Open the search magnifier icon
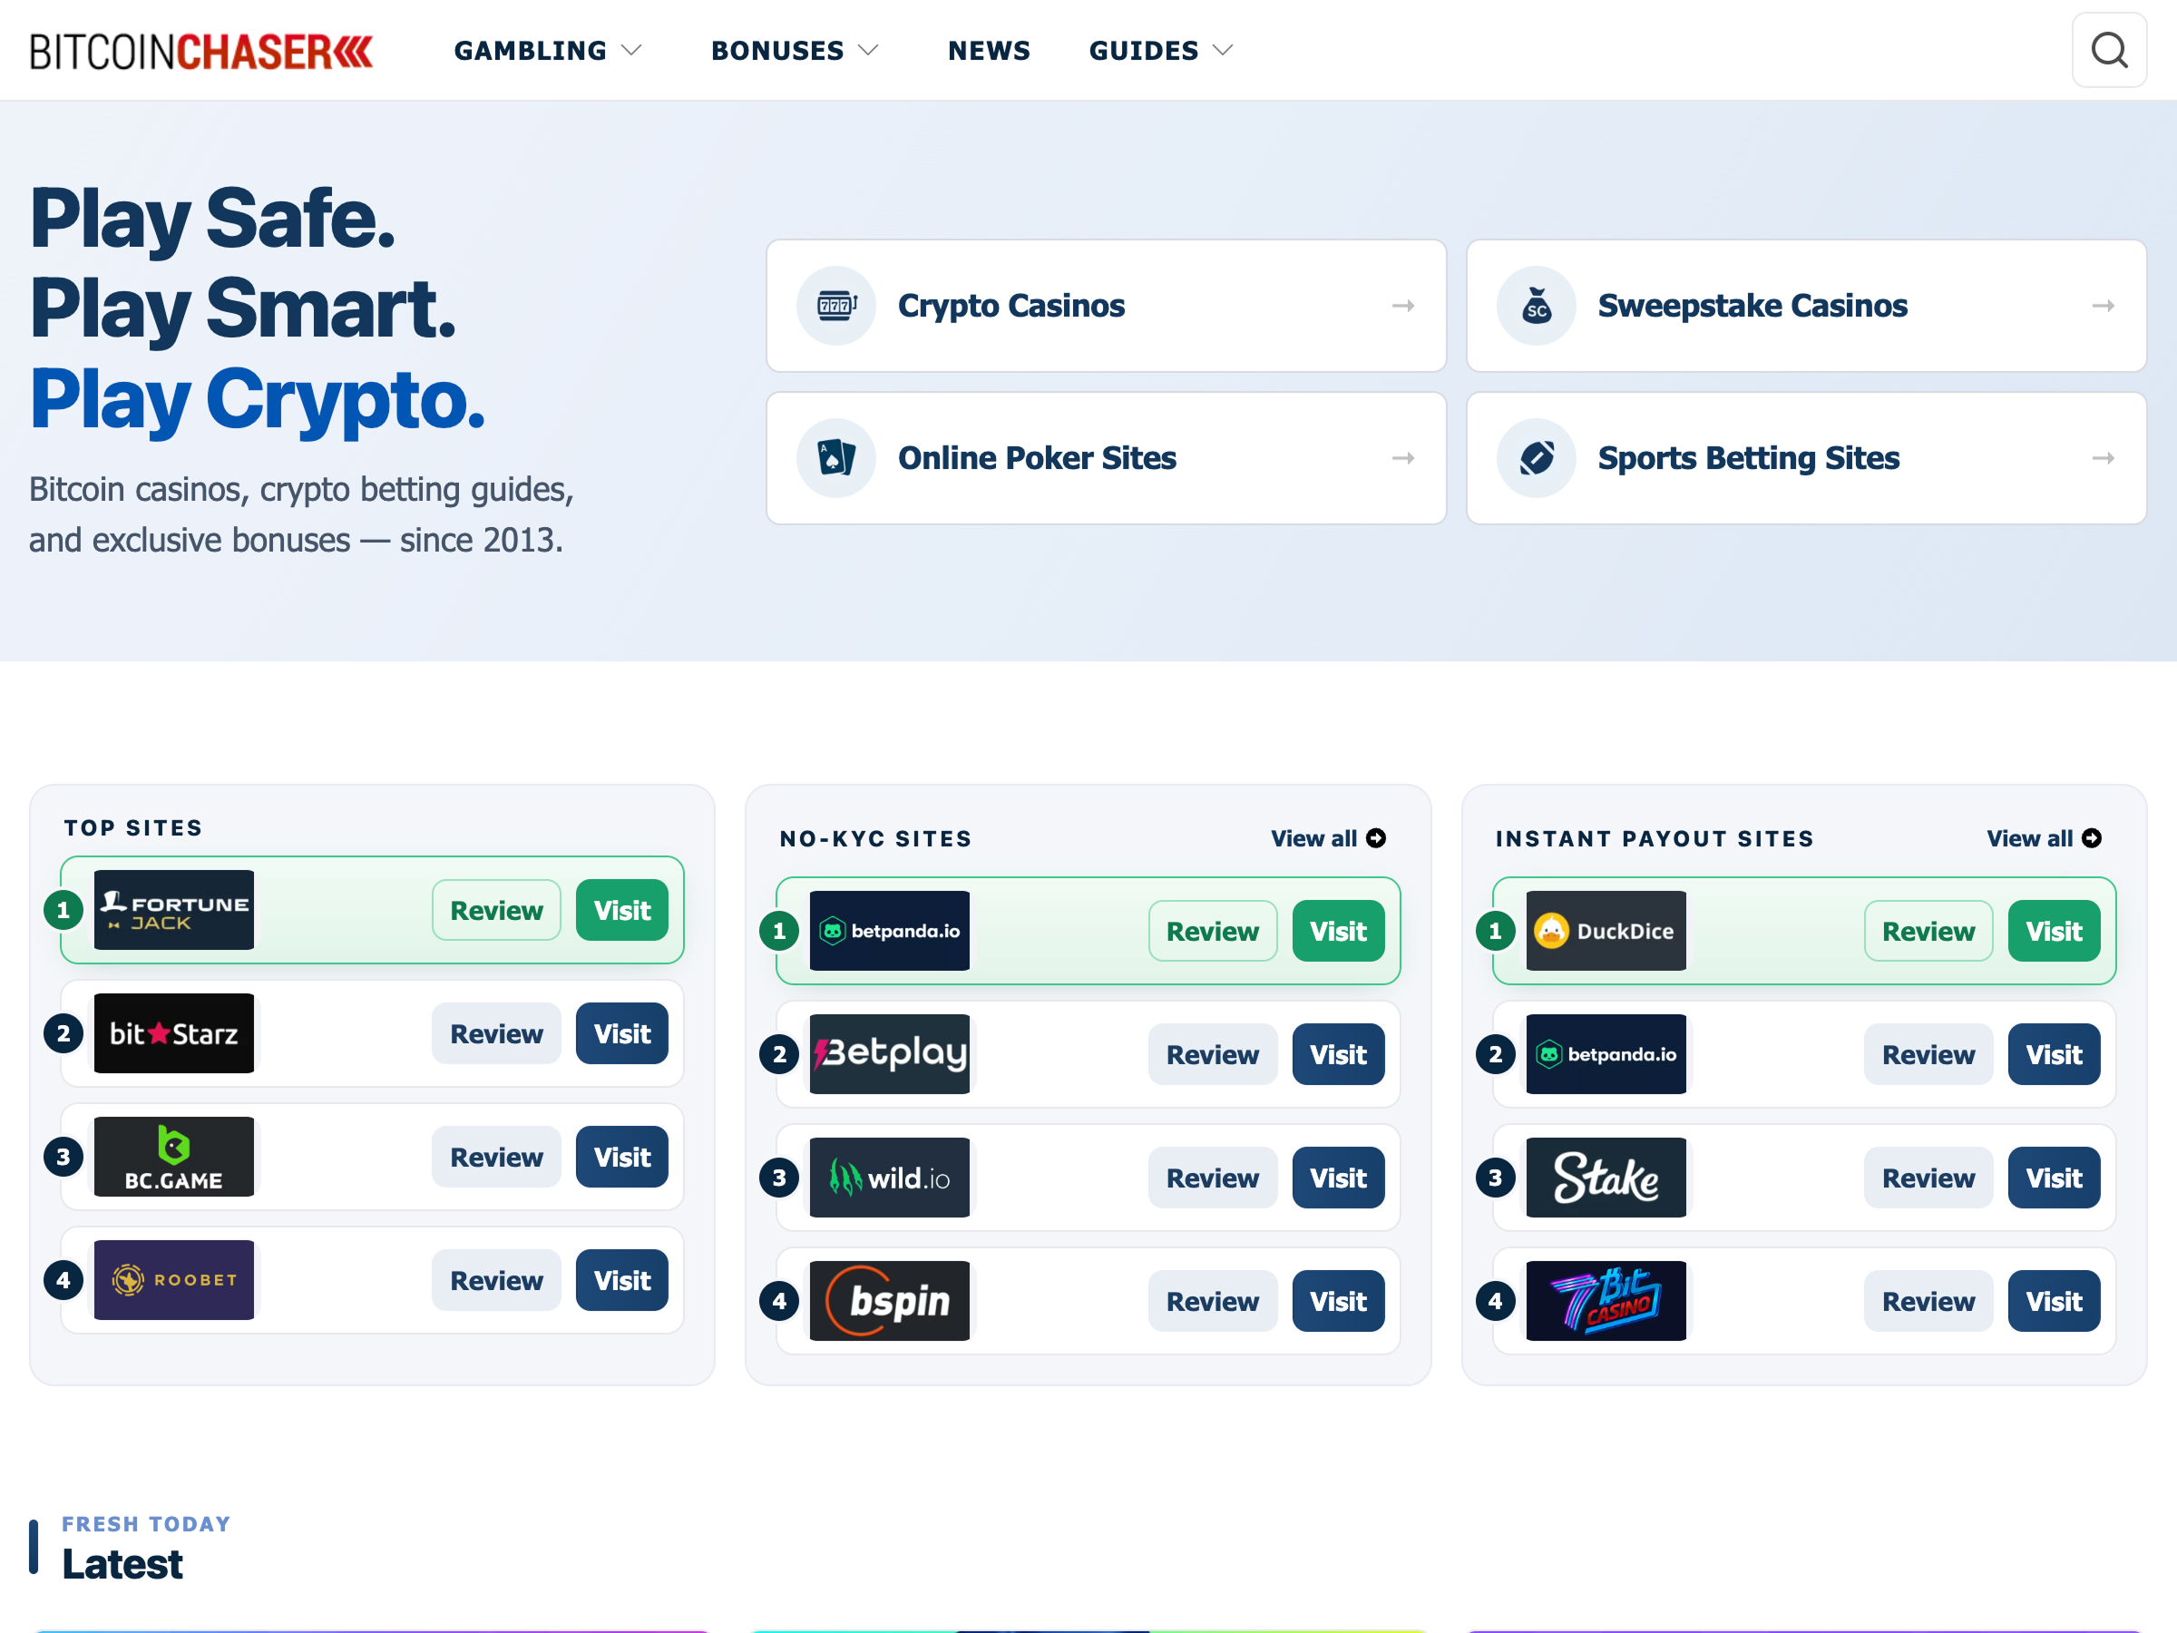 (x=2108, y=49)
